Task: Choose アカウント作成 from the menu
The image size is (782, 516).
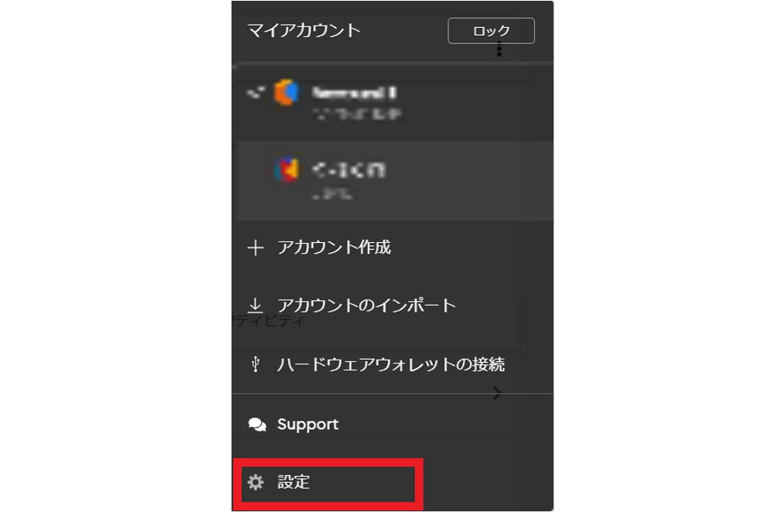Action: [334, 248]
